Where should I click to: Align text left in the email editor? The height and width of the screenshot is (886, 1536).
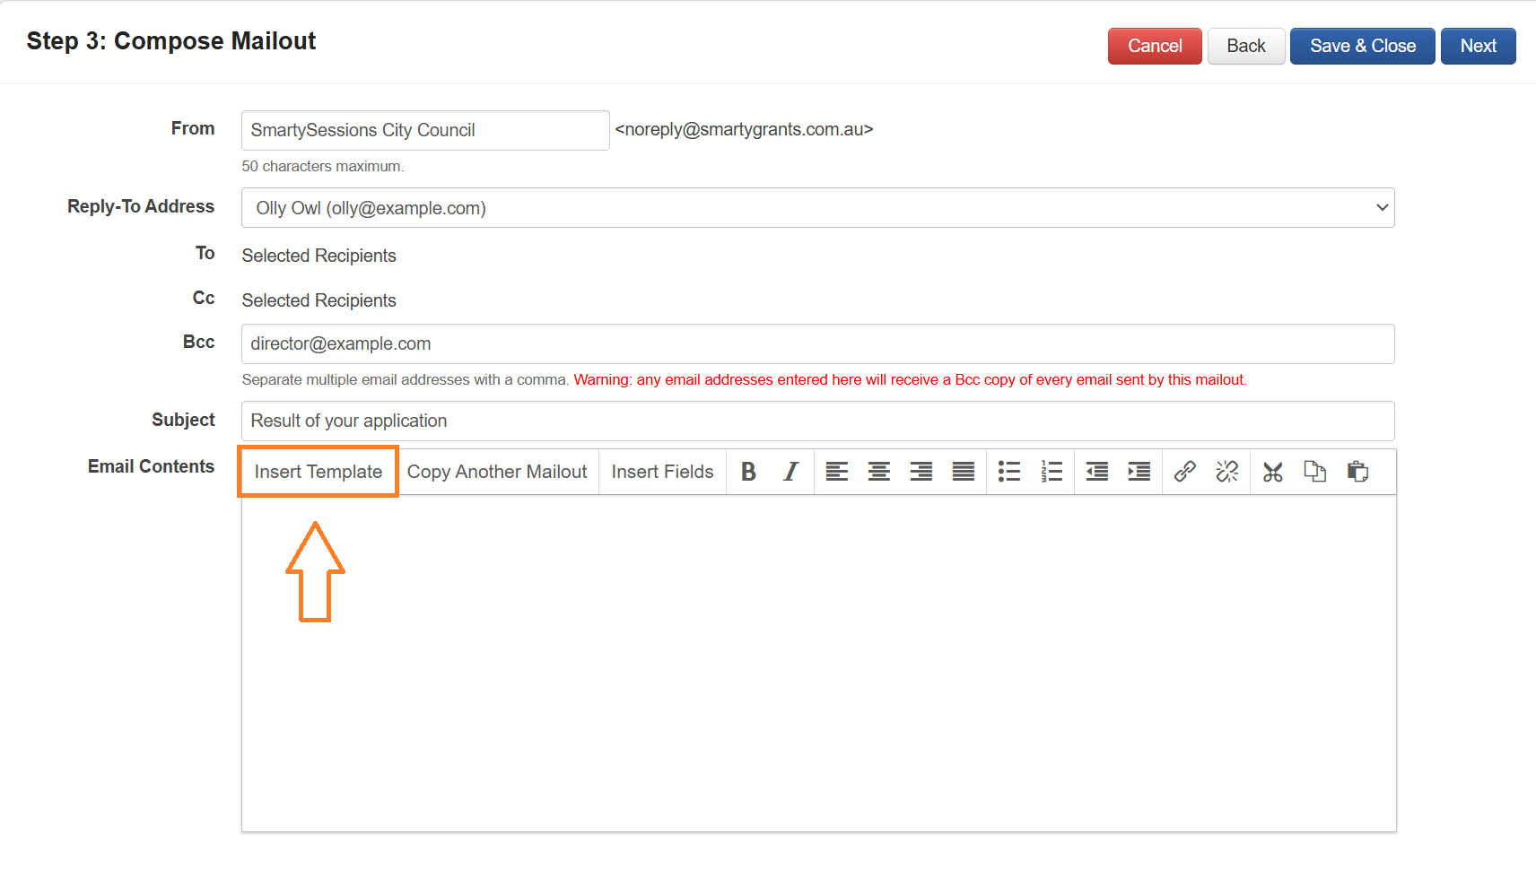click(836, 472)
